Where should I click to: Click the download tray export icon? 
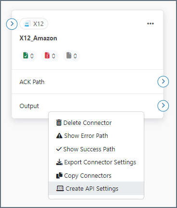pyautogui.click(x=59, y=162)
